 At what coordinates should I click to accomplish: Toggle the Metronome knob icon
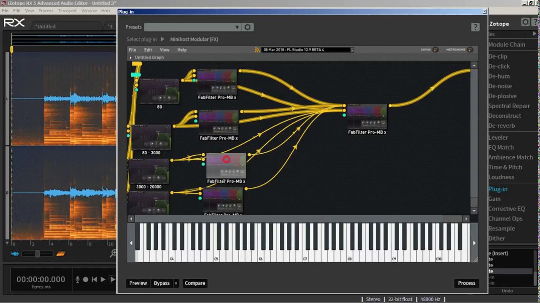click(x=470, y=50)
